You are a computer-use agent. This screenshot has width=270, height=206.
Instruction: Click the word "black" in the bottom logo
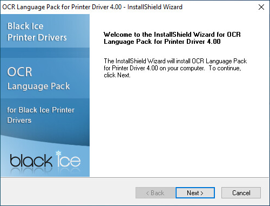[31, 161]
